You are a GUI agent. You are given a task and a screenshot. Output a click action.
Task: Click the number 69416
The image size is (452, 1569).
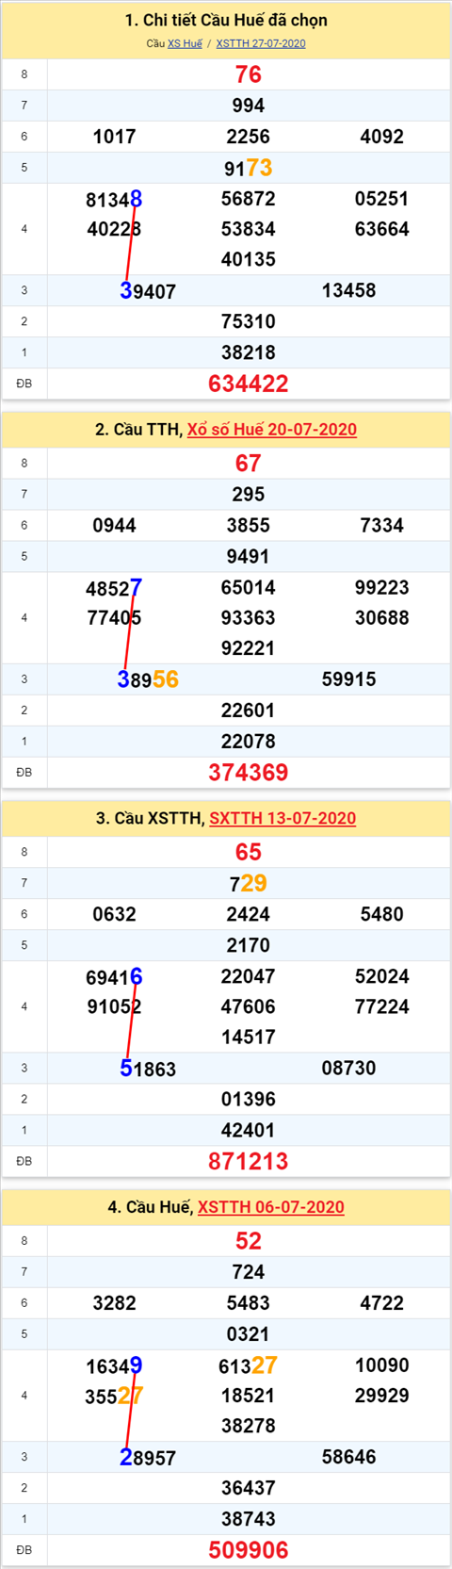coord(114,977)
